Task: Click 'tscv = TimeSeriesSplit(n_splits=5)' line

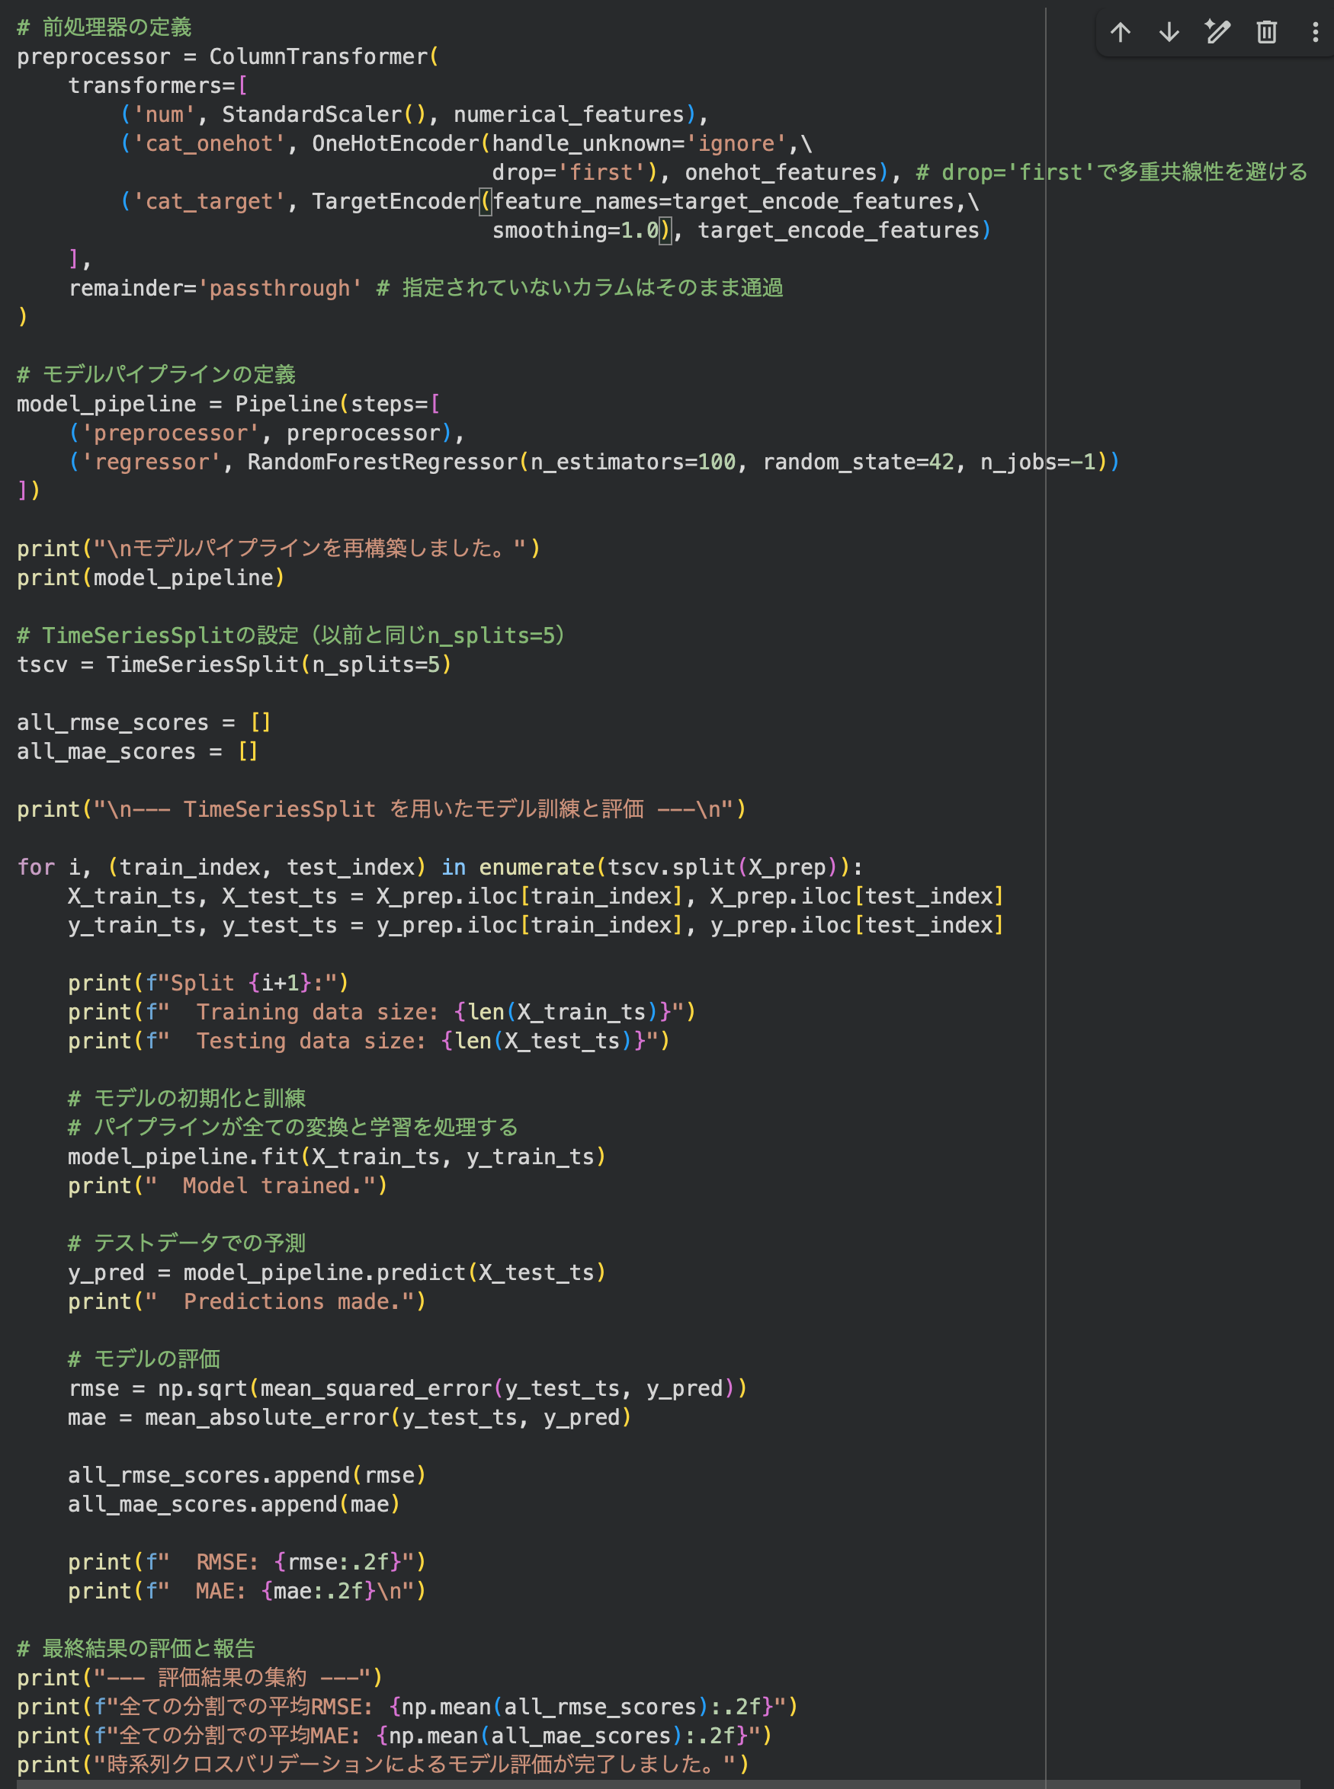Action: coord(234,664)
